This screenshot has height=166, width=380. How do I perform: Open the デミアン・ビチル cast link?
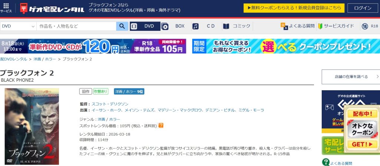(220, 110)
